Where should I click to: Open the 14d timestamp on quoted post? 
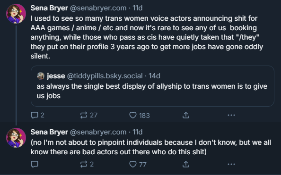155,76
